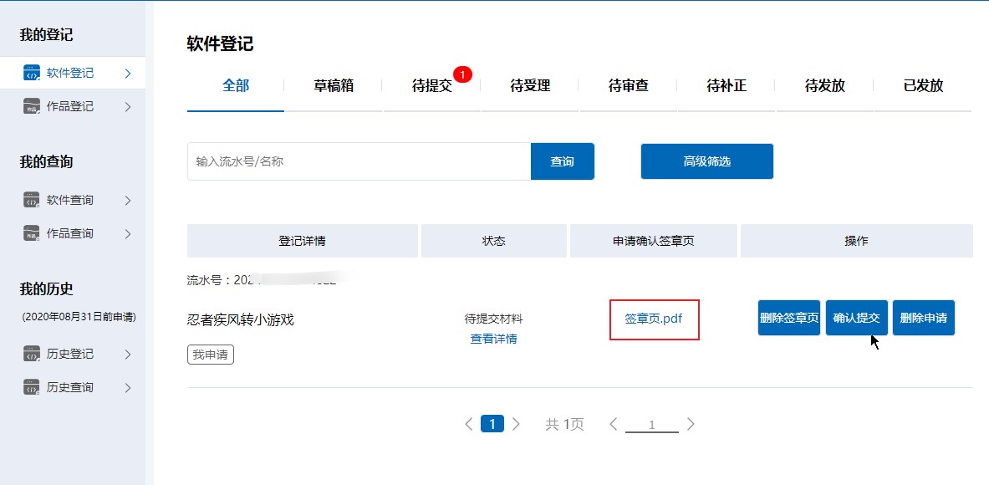This screenshot has height=485, width=989.
Task: Expand the 历史登记 chevron arrow
Action: (x=128, y=355)
